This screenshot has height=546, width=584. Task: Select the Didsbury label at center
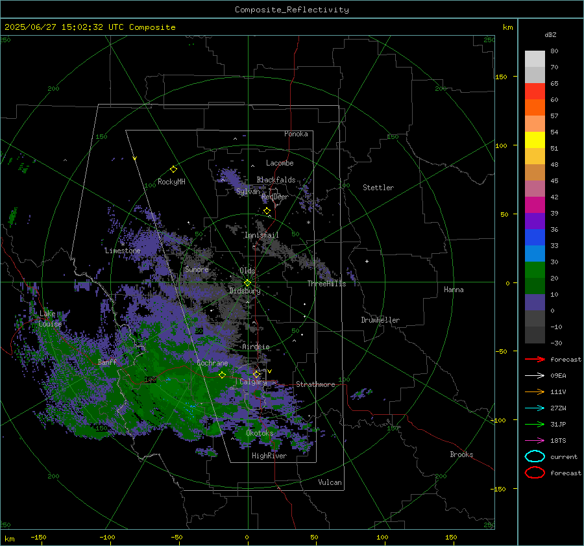pyautogui.click(x=245, y=291)
